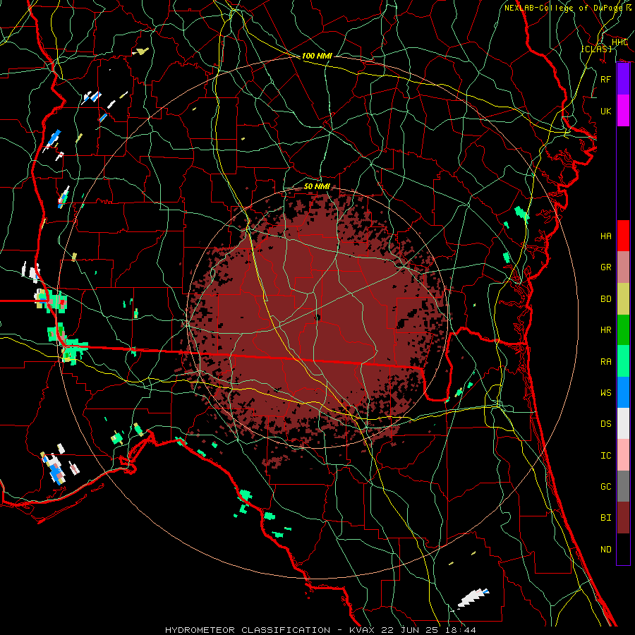
Task: Click the ND legend label
Action: [x=605, y=550]
